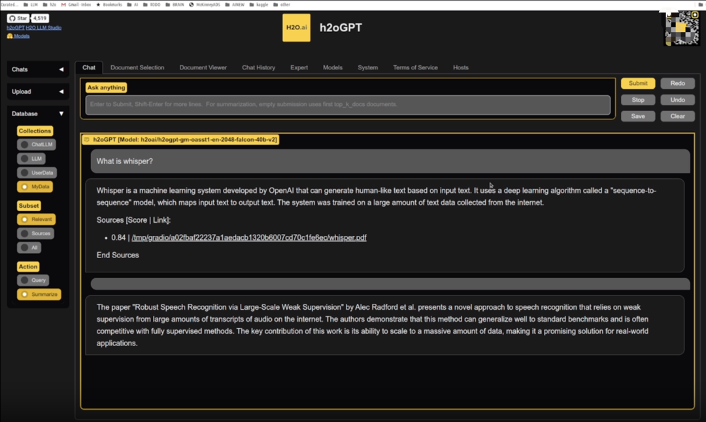Choose the Relevant subset option
This screenshot has width=706, height=422.
36,219
